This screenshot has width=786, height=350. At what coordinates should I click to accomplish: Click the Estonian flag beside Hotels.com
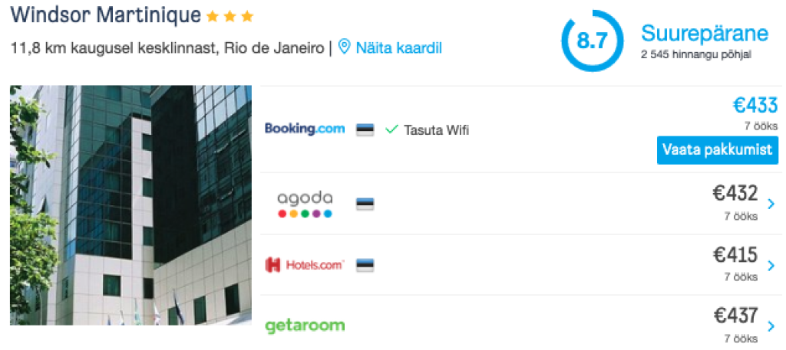(x=365, y=266)
